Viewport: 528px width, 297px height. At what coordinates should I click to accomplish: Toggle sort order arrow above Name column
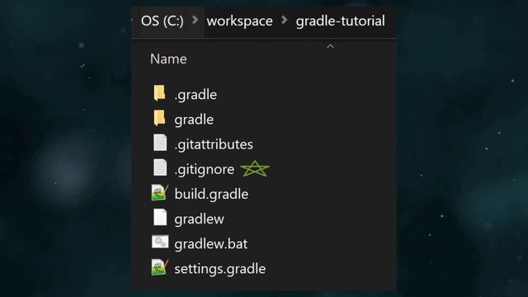tap(330, 46)
